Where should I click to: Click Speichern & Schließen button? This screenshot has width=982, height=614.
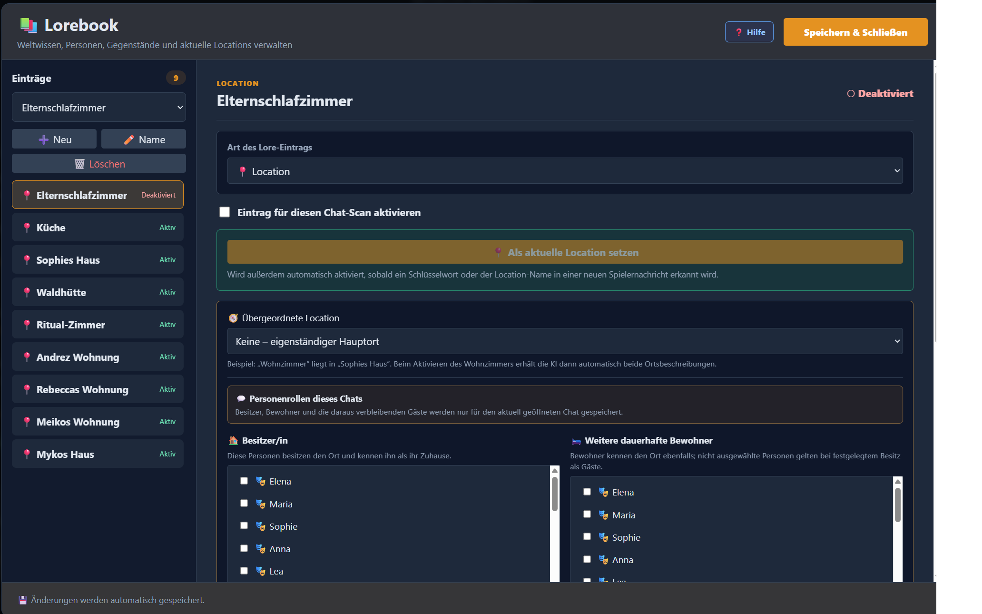tap(855, 32)
